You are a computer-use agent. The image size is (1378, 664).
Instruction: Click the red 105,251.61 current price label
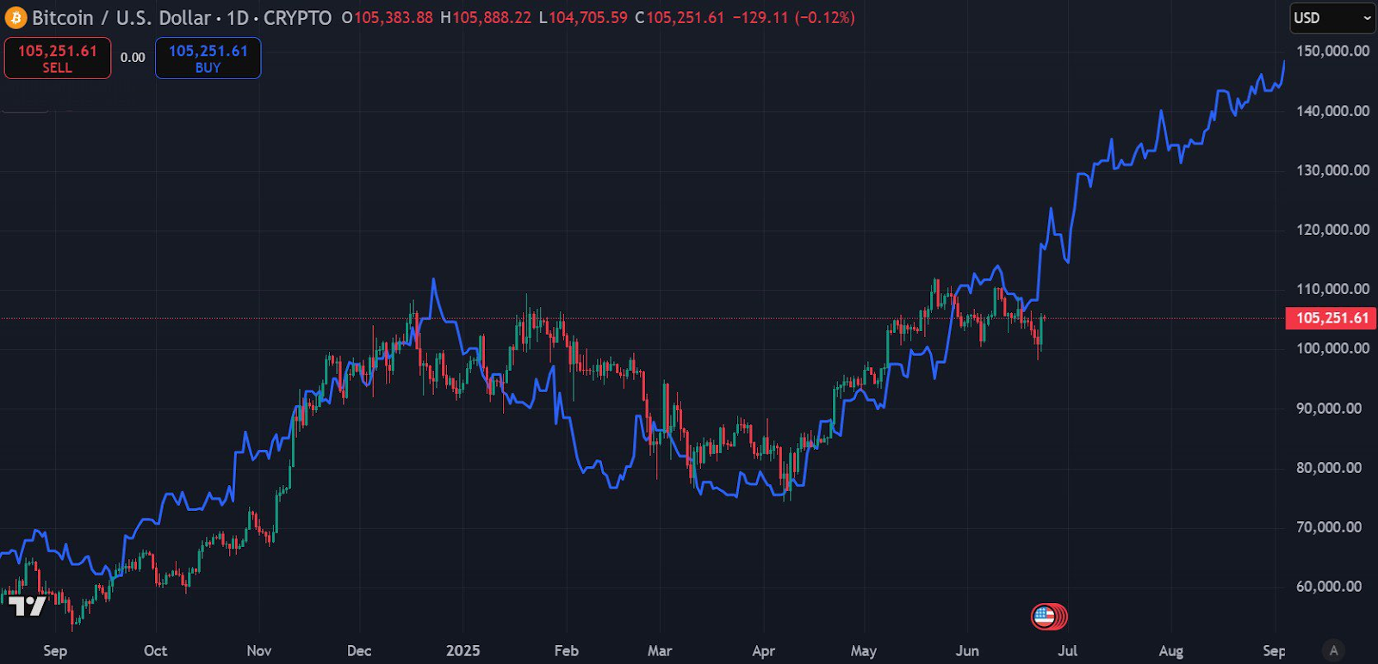point(1331,318)
